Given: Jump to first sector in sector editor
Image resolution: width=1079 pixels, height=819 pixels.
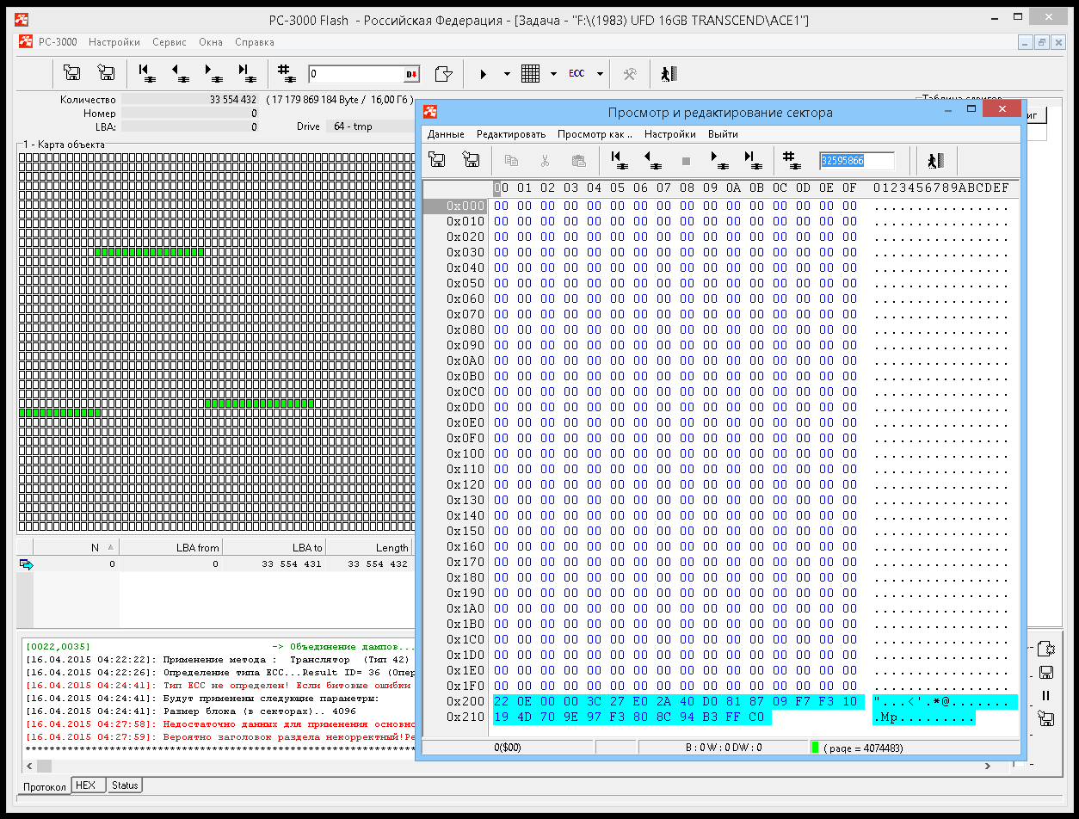Looking at the screenshot, I should [x=617, y=160].
